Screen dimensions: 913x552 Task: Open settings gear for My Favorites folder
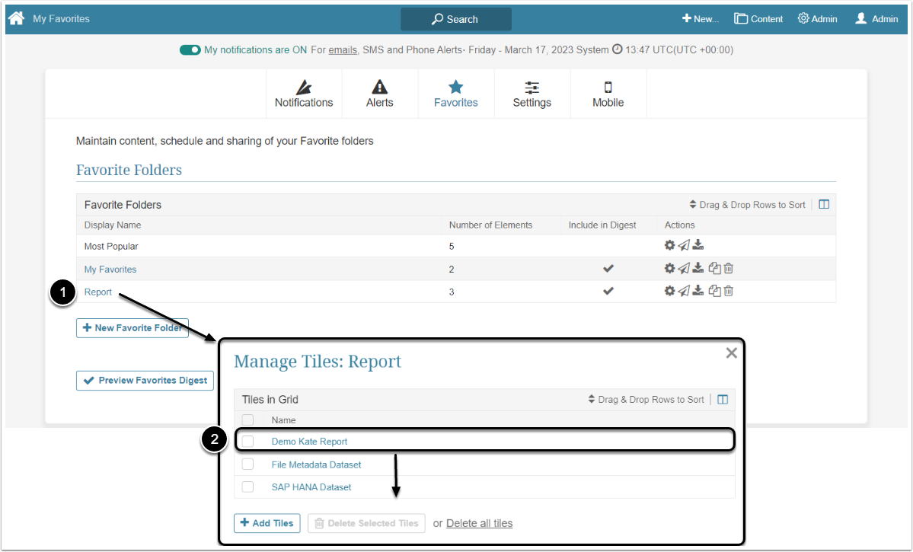coord(669,269)
